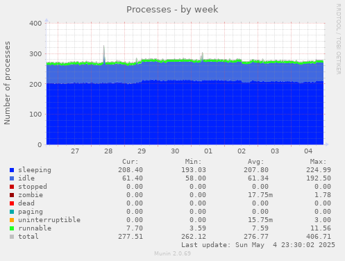The height and width of the screenshot is (261, 345).
Task: Click the sleeping legend color swatch
Action: [x=12, y=170]
